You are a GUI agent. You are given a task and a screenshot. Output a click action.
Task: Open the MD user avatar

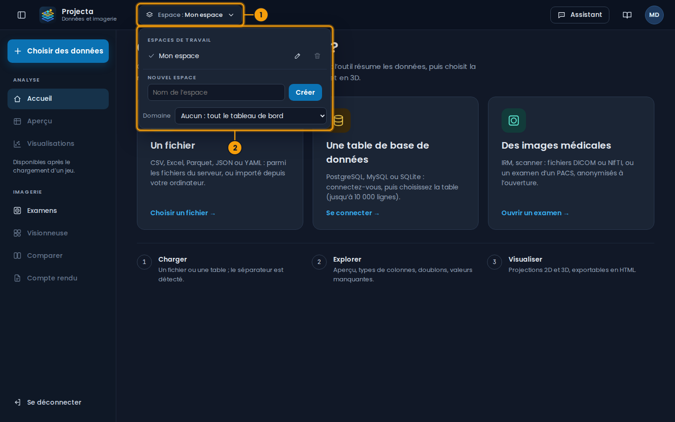pyautogui.click(x=654, y=15)
